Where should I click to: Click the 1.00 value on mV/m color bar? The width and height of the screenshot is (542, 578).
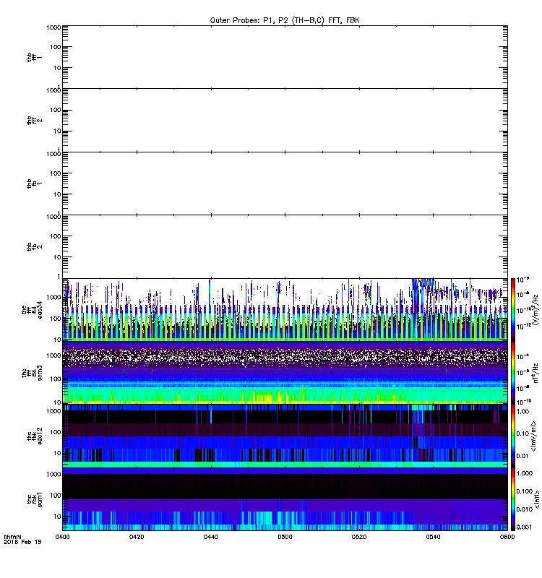(x=522, y=411)
